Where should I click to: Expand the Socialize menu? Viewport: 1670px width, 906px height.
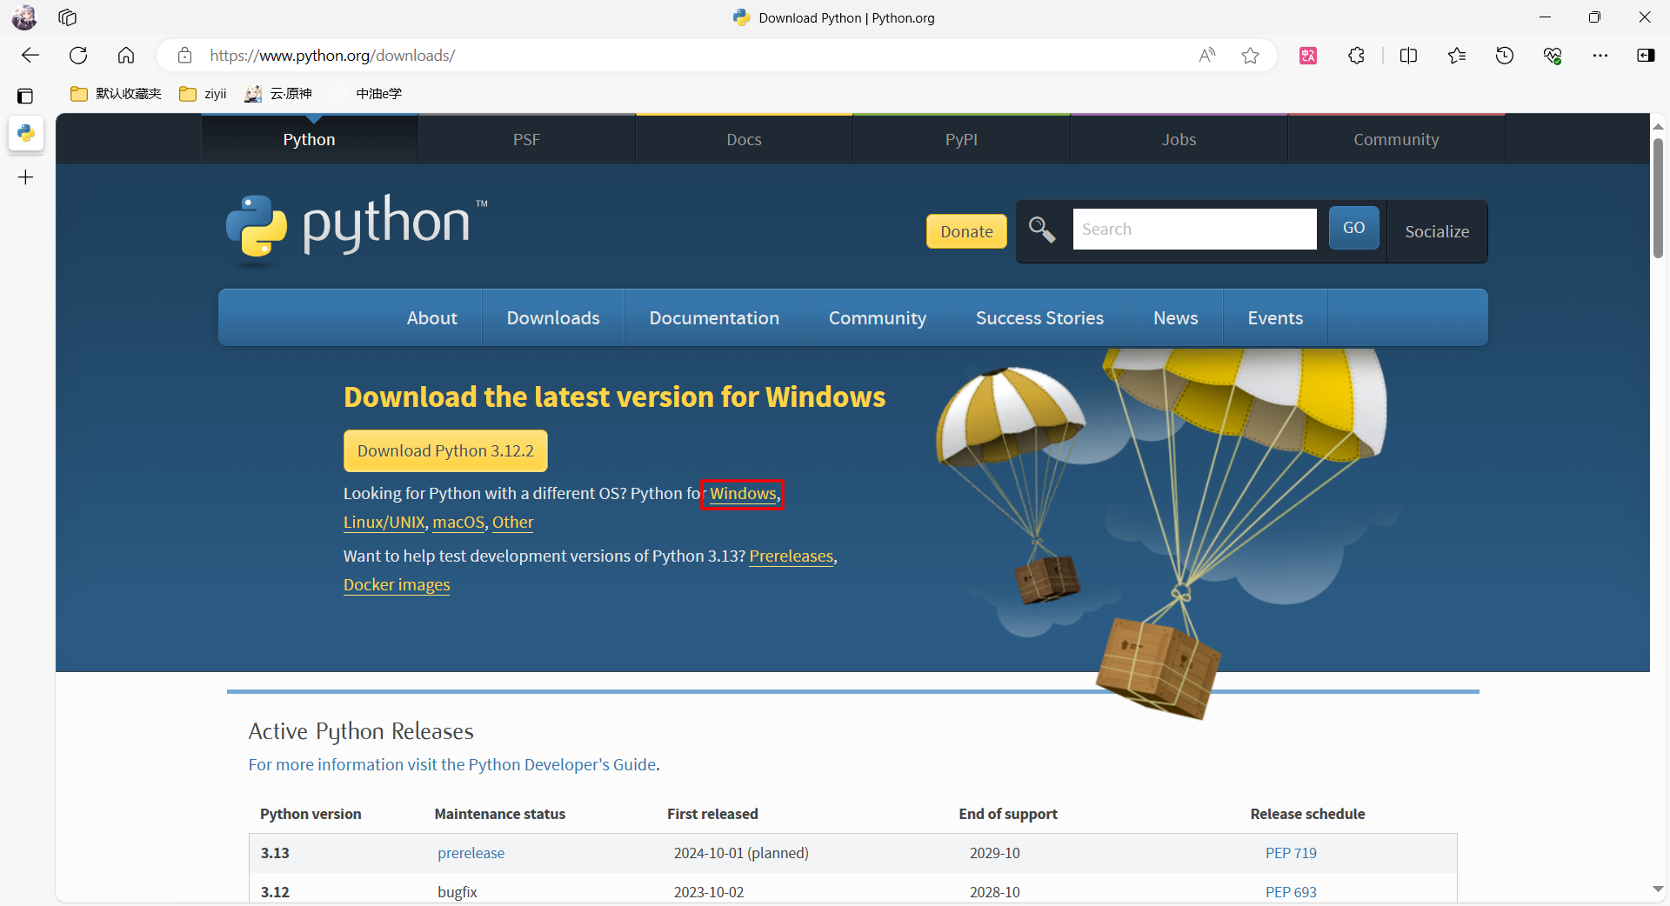pos(1436,231)
